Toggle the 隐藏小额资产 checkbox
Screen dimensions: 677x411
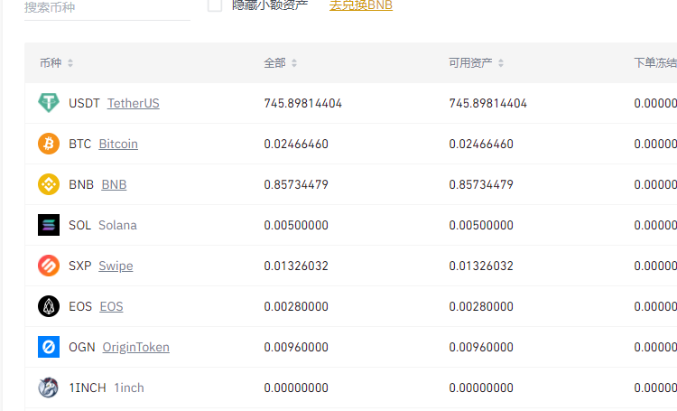215,5
